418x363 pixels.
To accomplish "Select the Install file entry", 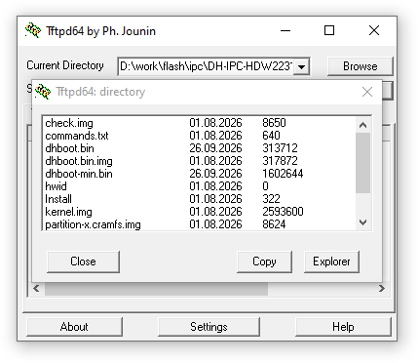I will [x=199, y=199].
